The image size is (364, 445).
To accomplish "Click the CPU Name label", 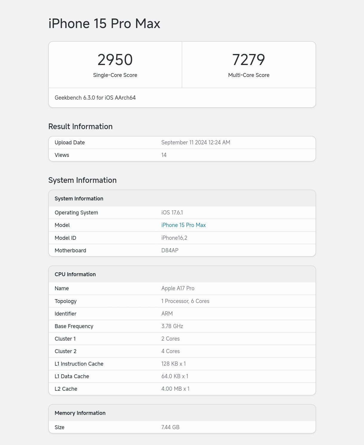I will pyautogui.click(x=62, y=288).
